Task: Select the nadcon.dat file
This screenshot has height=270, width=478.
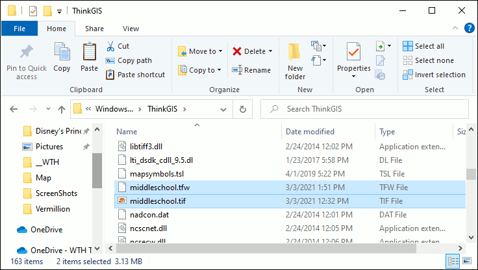Action: [x=149, y=214]
